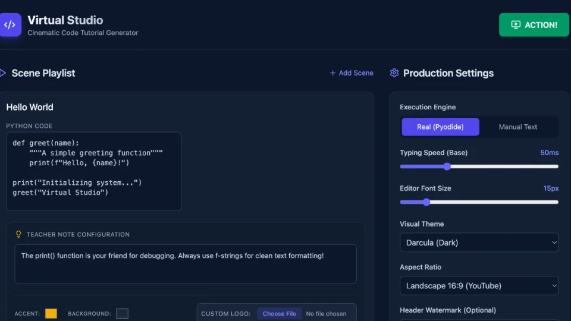The height and width of the screenshot is (321, 571).
Task: Click the Add Scene link
Action: point(356,73)
